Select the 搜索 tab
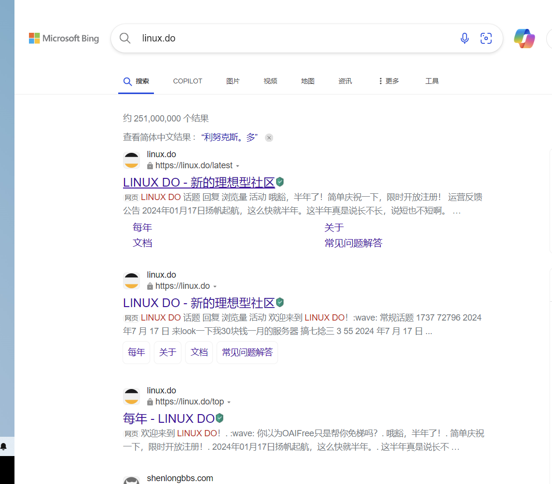 pos(136,81)
